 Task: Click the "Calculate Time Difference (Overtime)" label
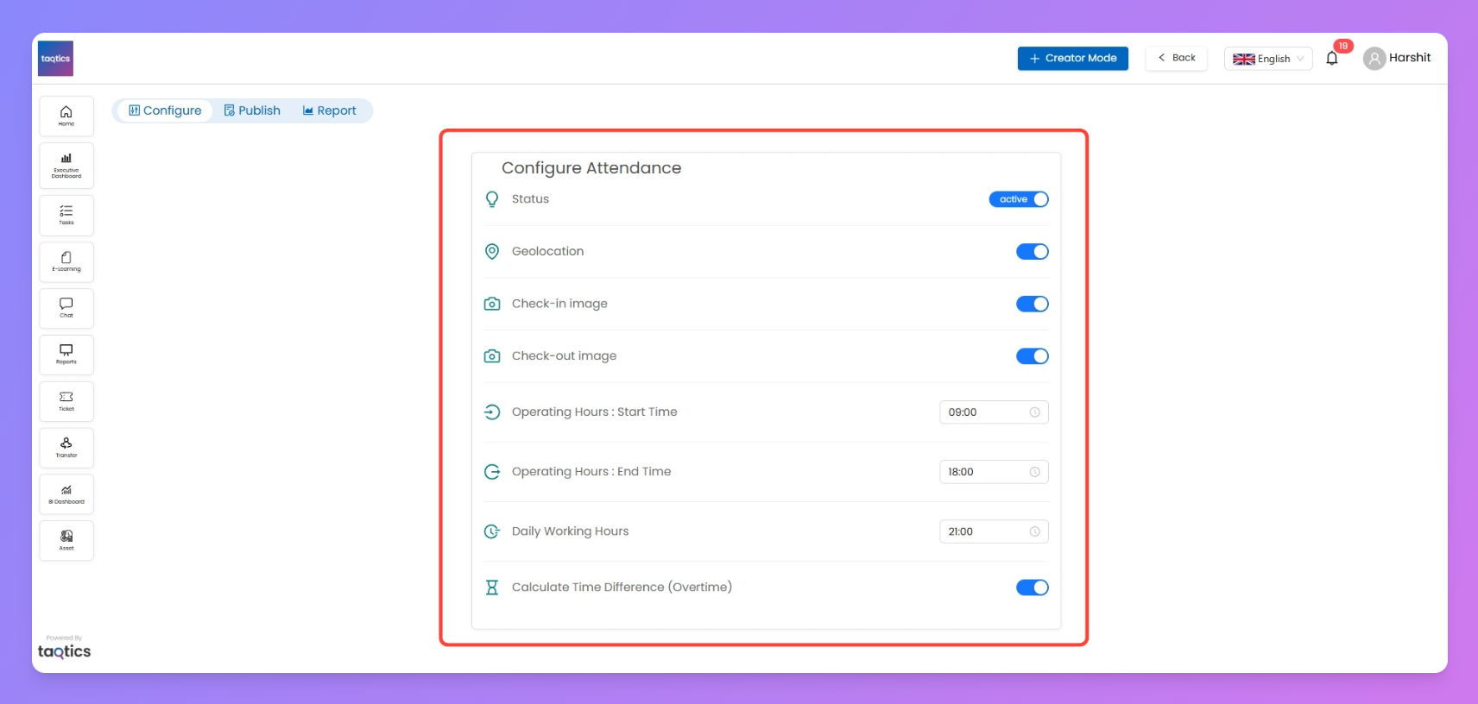tap(622, 588)
